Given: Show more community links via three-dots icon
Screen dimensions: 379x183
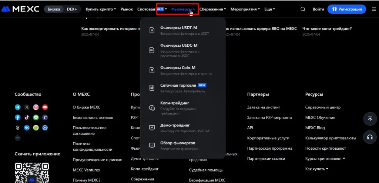Looking at the screenshot, I should (x=18, y=138).
